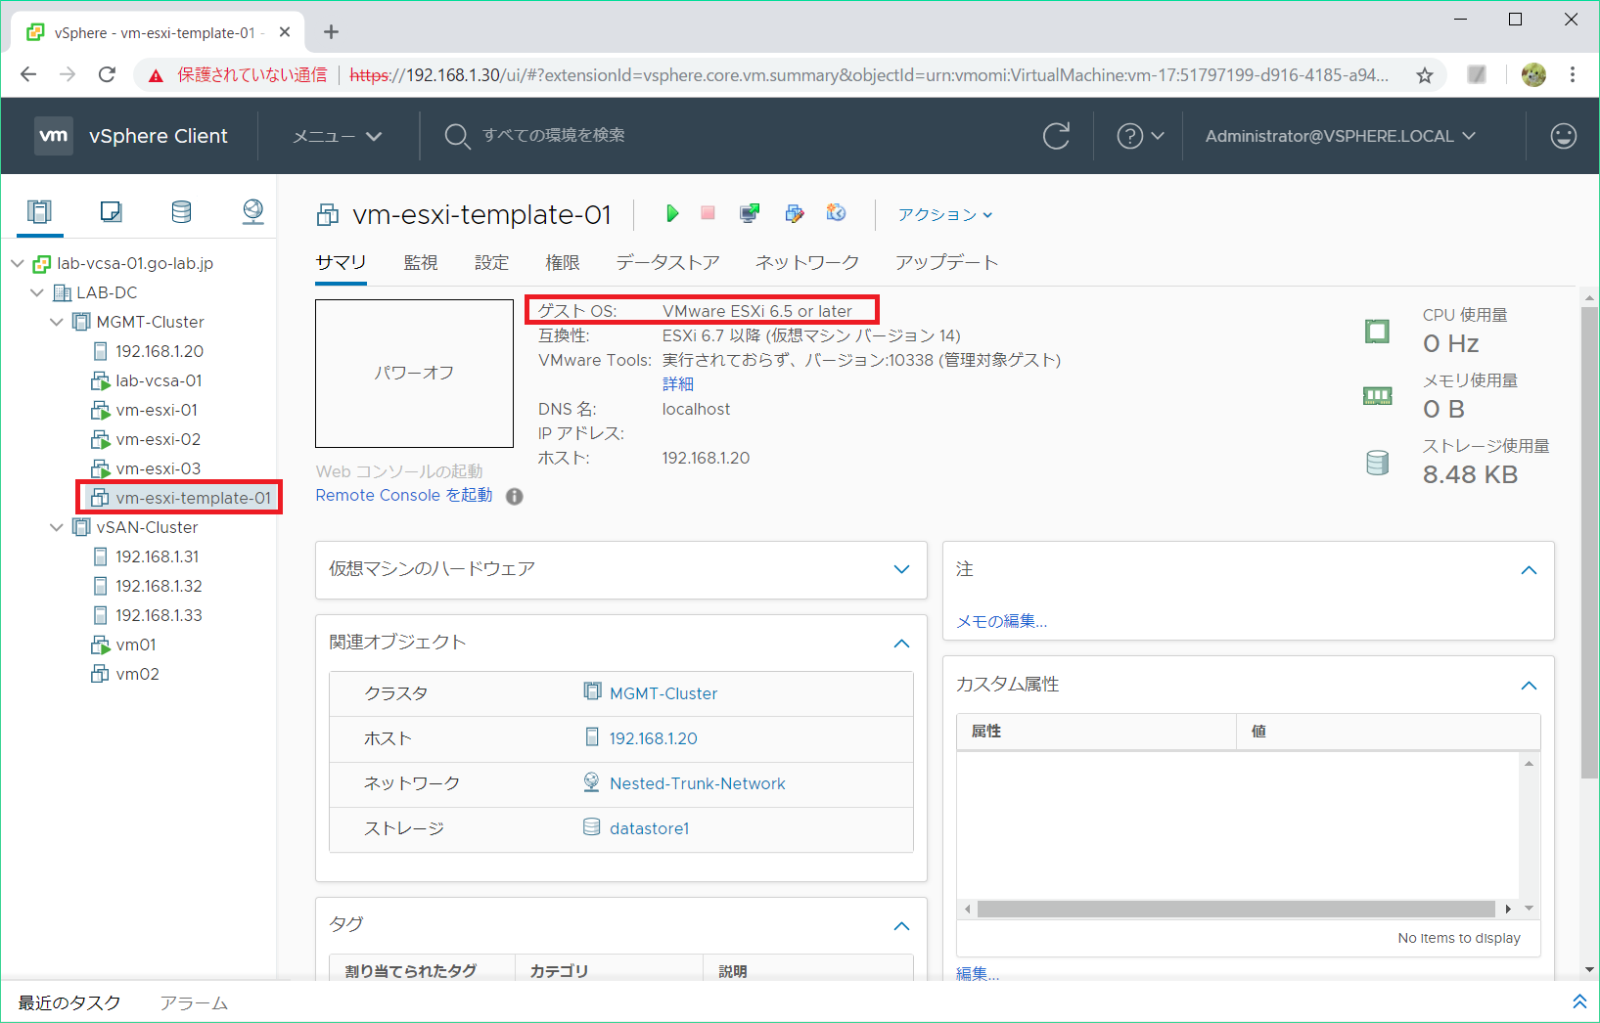Collapse the カスタム属性 panel
The height and width of the screenshot is (1023, 1600).
coord(1529,686)
